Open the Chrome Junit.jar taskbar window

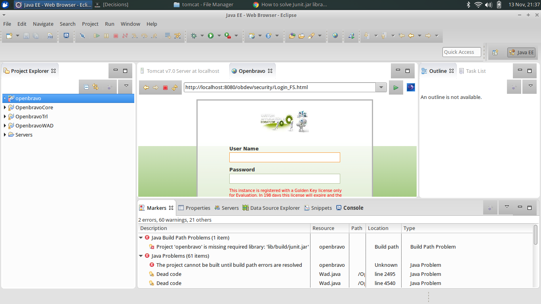(x=290, y=5)
